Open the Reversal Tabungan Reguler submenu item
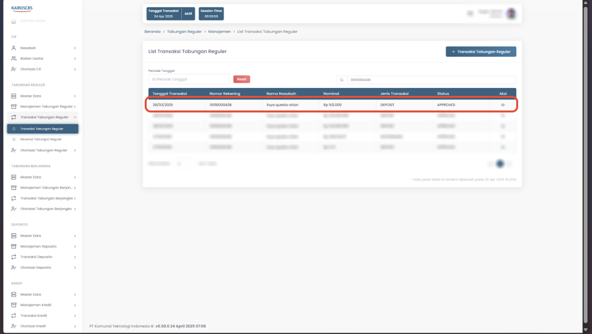Viewport: 592px width, 334px height. coord(41,139)
